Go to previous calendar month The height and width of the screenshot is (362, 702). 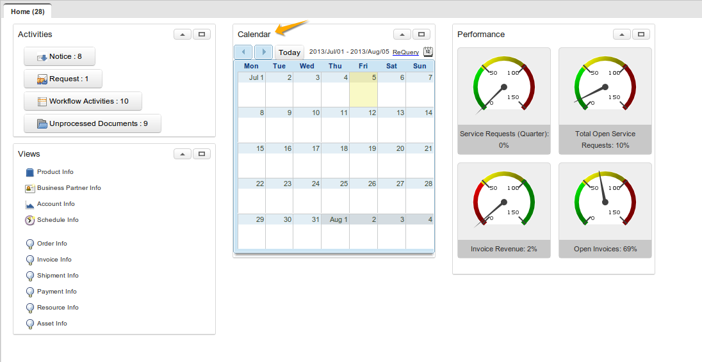coord(243,52)
